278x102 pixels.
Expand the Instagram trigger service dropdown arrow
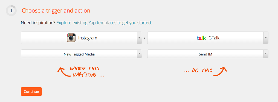point(139,38)
